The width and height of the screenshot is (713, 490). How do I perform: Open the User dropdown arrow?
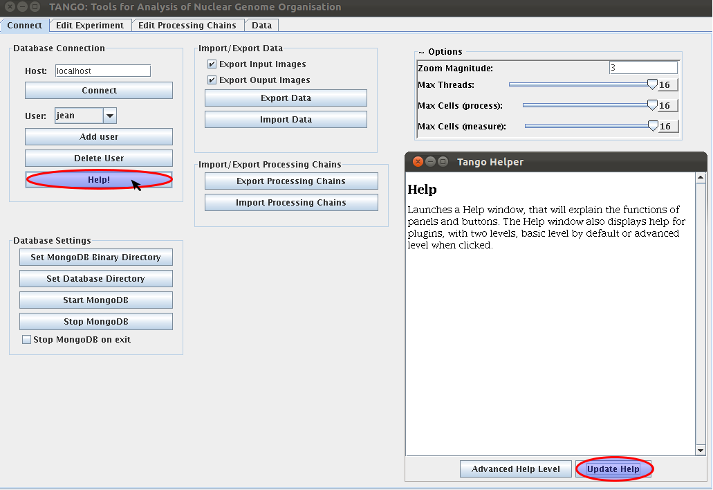[x=109, y=116]
